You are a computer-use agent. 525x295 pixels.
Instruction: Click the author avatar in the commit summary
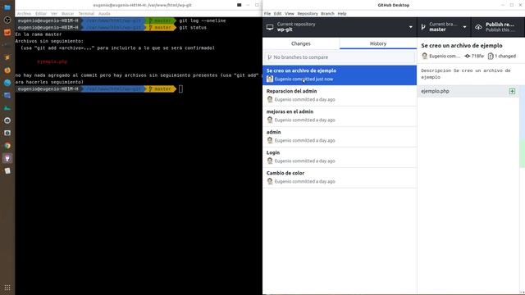pyautogui.click(x=425, y=56)
